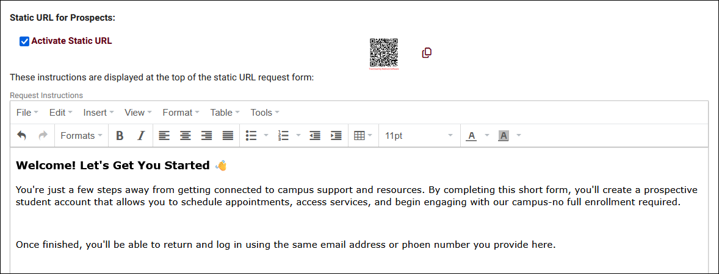This screenshot has width=719, height=274.
Task: Click the QR code image
Action: [384, 52]
